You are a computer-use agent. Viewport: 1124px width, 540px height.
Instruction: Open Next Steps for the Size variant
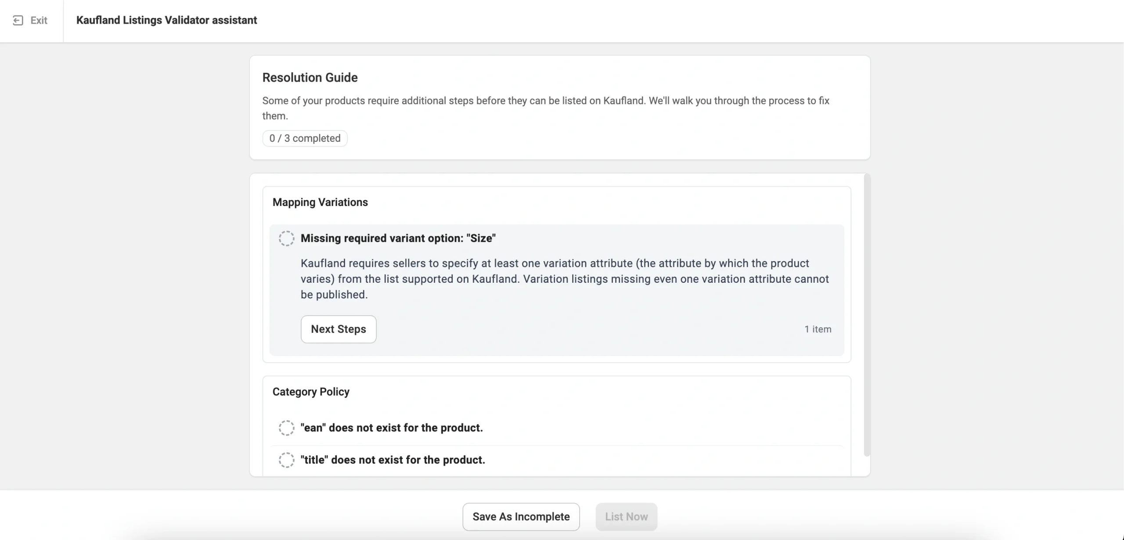[338, 329]
